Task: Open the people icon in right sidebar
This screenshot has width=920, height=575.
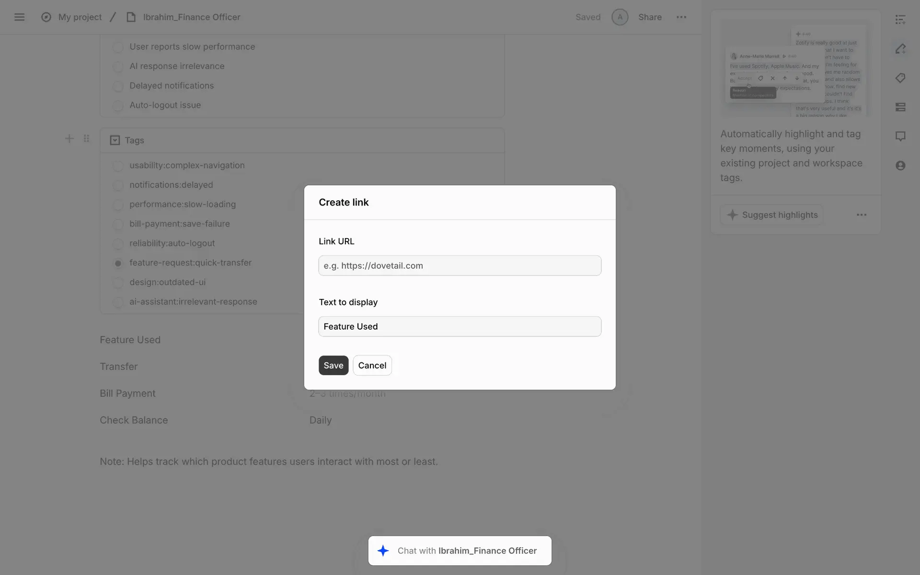Action: pos(900,166)
